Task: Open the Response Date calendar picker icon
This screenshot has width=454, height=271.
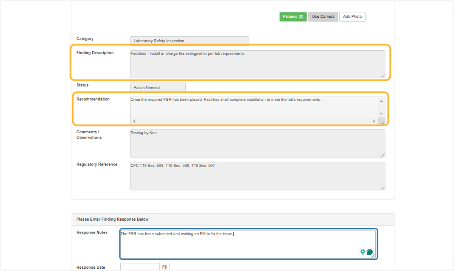Action: (165, 267)
